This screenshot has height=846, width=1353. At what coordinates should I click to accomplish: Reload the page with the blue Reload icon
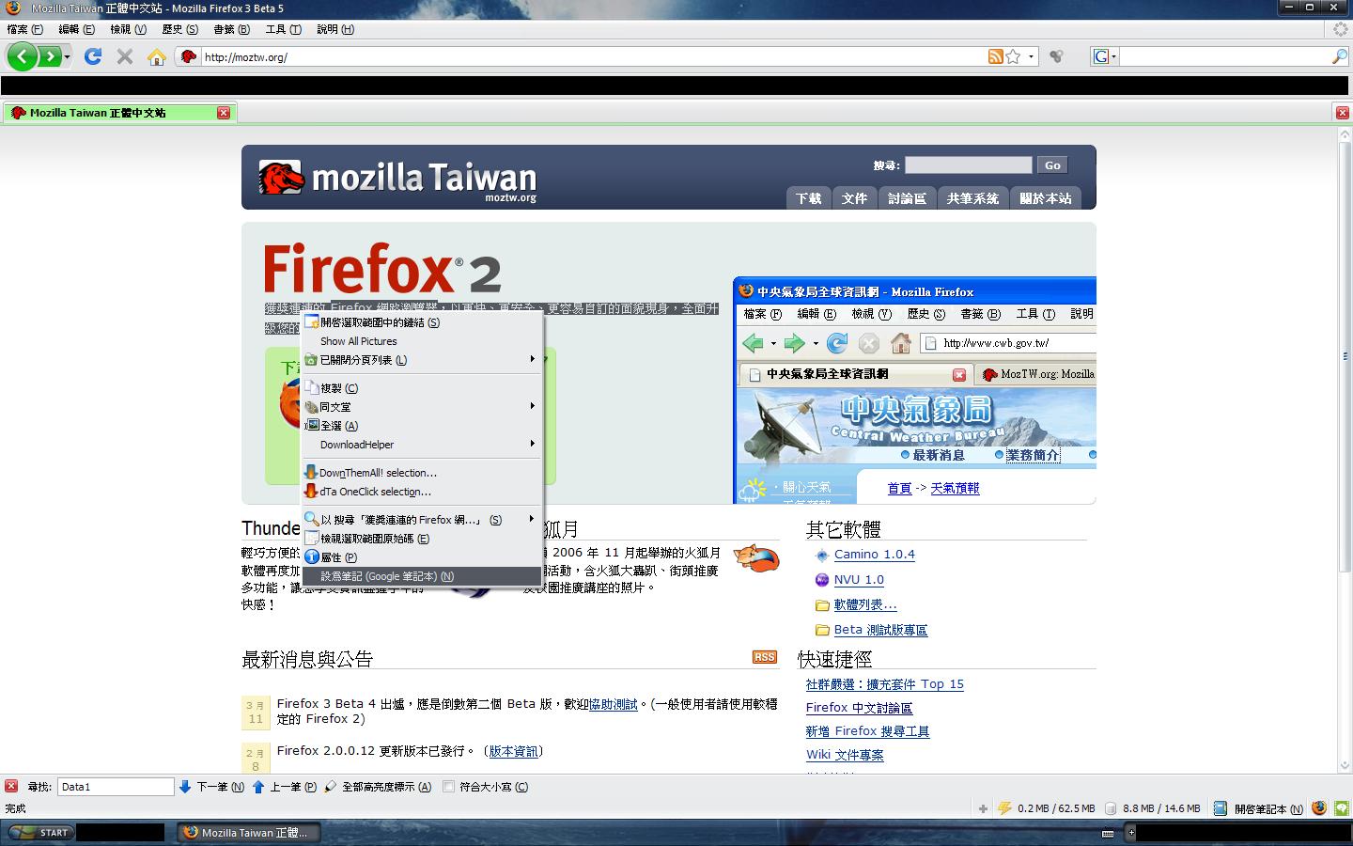[x=92, y=56]
